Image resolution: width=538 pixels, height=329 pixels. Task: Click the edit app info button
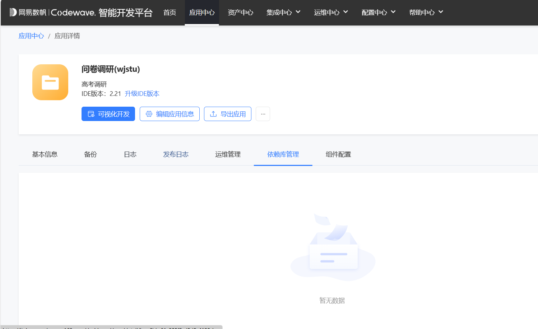[170, 114]
